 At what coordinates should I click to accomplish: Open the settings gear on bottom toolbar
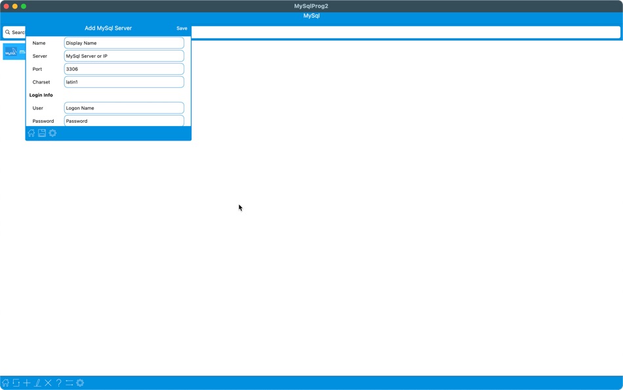(79, 382)
